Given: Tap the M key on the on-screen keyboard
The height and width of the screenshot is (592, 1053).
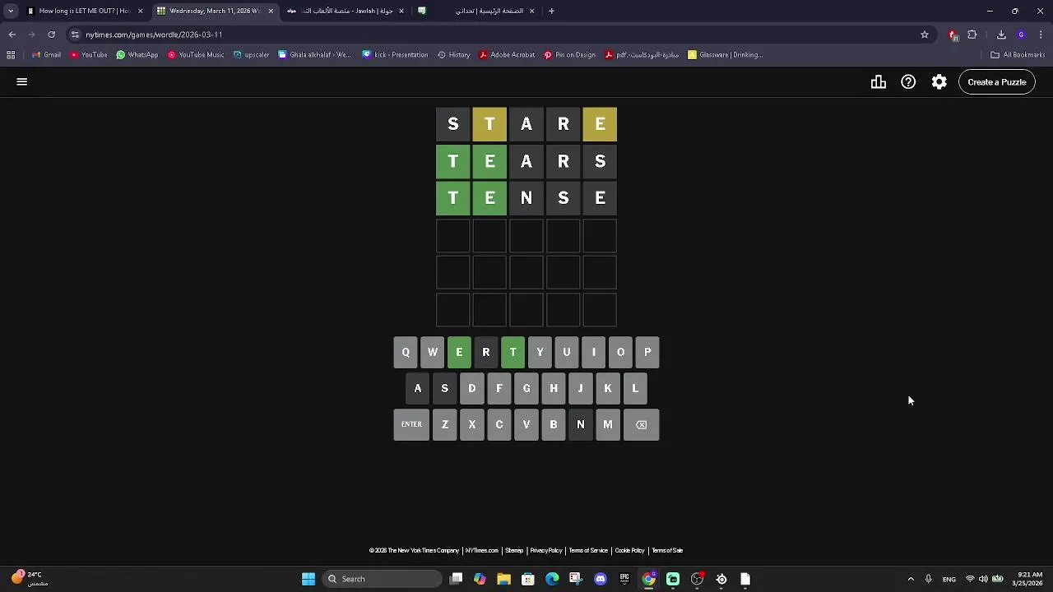Looking at the screenshot, I should [x=608, y=424].
